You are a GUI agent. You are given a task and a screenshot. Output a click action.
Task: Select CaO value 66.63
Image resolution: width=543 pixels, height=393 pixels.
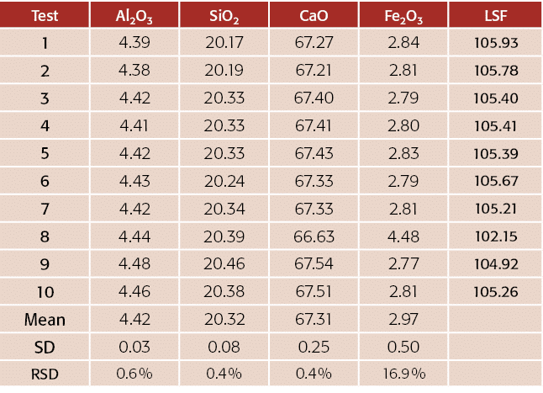[313, 236]
